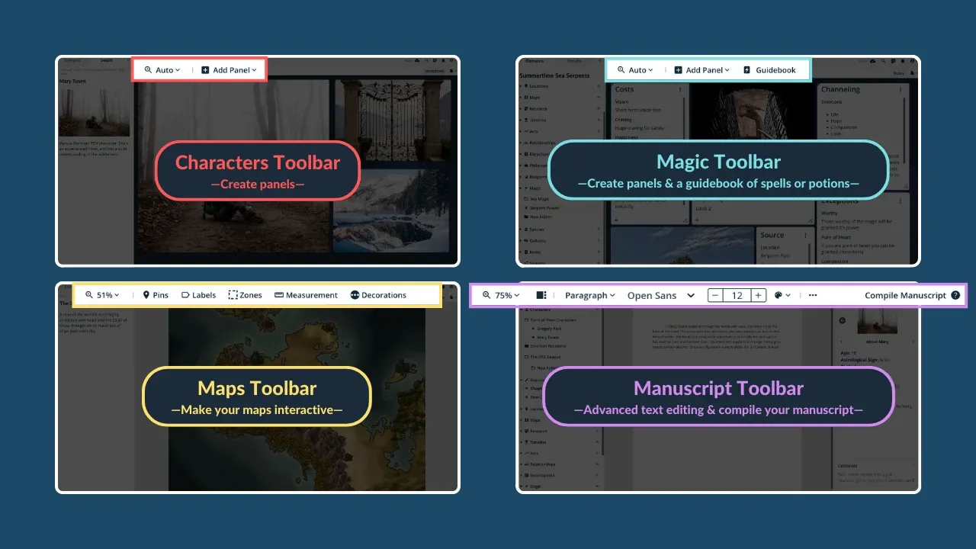Activate the Zones selection tool

click(245, 295)
